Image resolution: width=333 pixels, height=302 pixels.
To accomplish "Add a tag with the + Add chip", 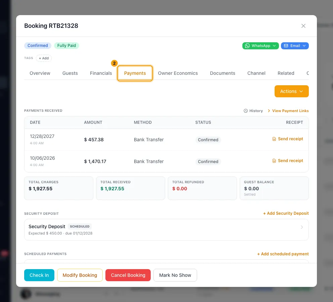I will click(44, 58).
